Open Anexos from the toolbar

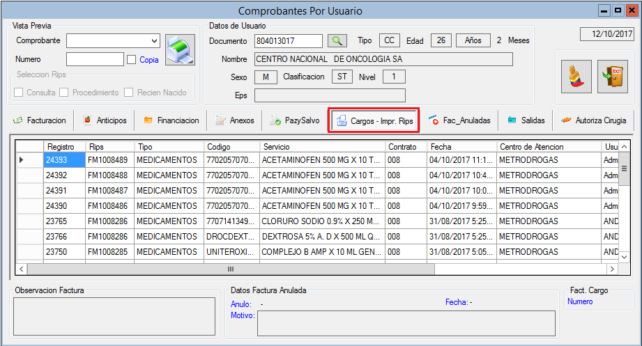(234, 120)
